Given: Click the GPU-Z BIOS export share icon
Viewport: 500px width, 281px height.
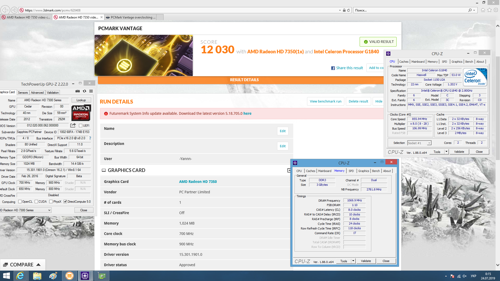Looking at the screenshot, I should coord(73,125).
